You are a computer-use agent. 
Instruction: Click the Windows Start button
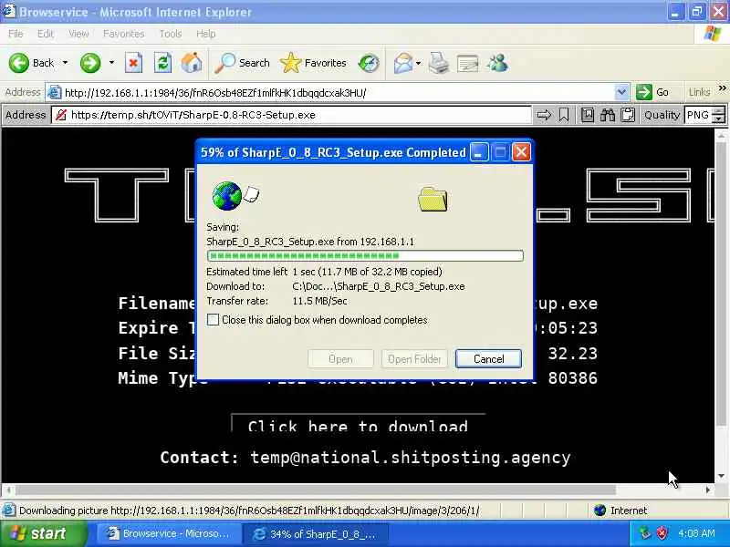(43, 533)
